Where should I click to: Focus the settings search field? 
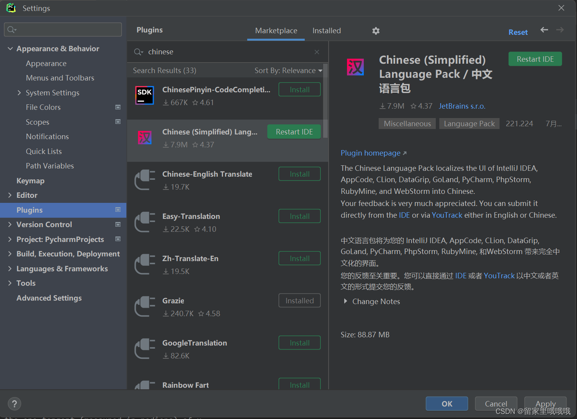[63, 30]
